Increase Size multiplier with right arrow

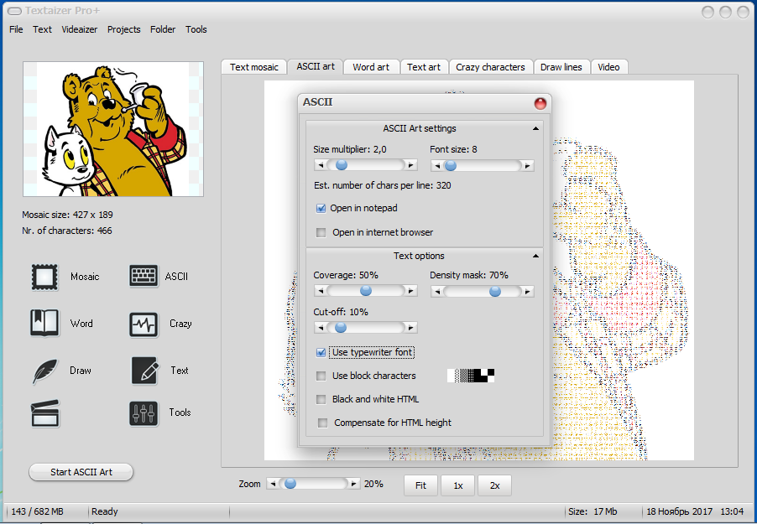click(411, 165)
